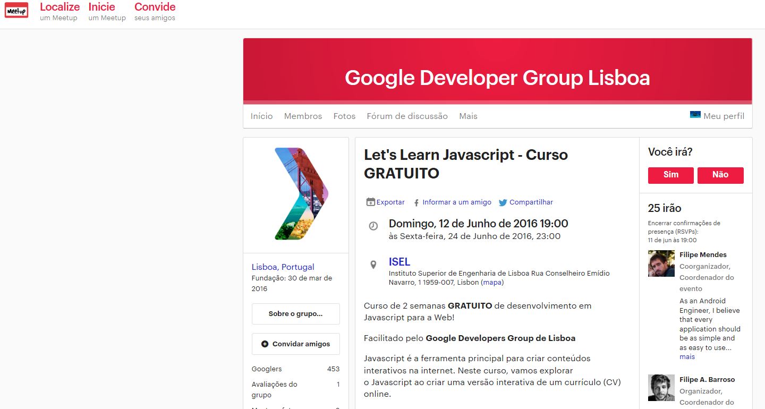The width and height of the screenshot is (765, 409).
Task: Click the Meetup logo icon
Action: tap(16, 10)
